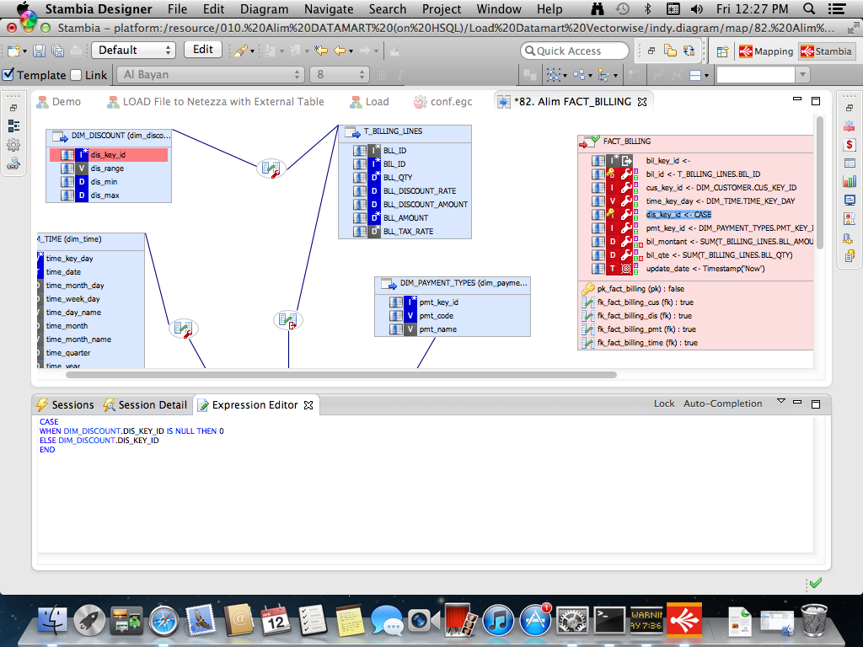
Task: Switch to the conf.egc tab
Action: pyautogui.click(x=443, y=102)
